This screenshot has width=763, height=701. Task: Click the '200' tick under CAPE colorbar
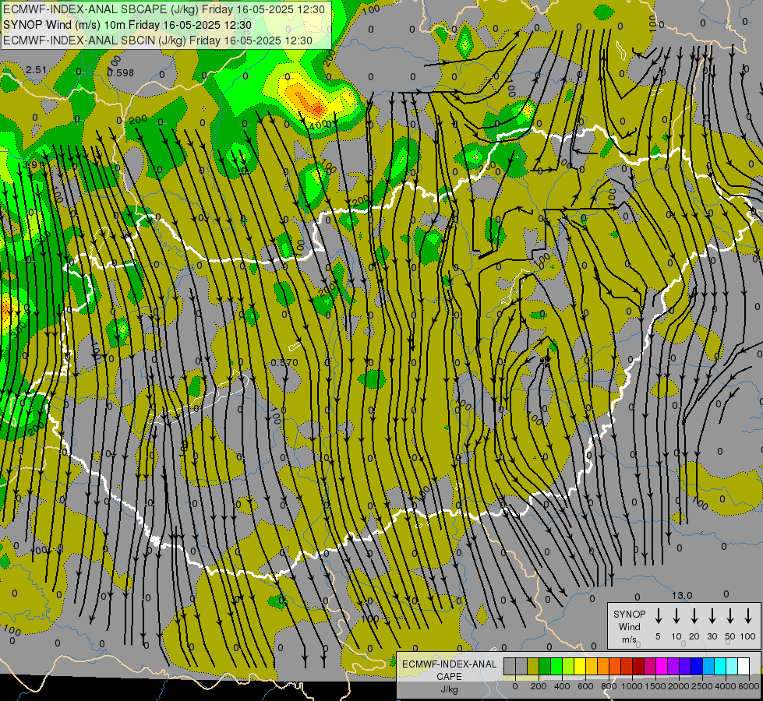pyautogui.click(x=539, y=686)
